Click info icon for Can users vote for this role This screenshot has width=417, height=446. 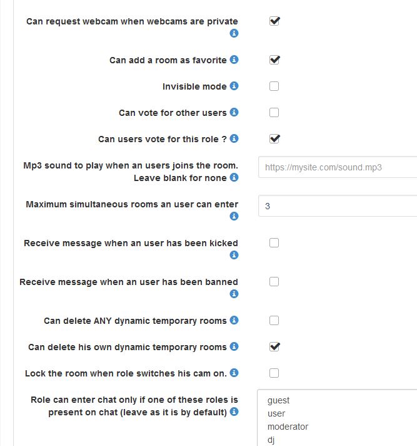click(x=234, y=138)
